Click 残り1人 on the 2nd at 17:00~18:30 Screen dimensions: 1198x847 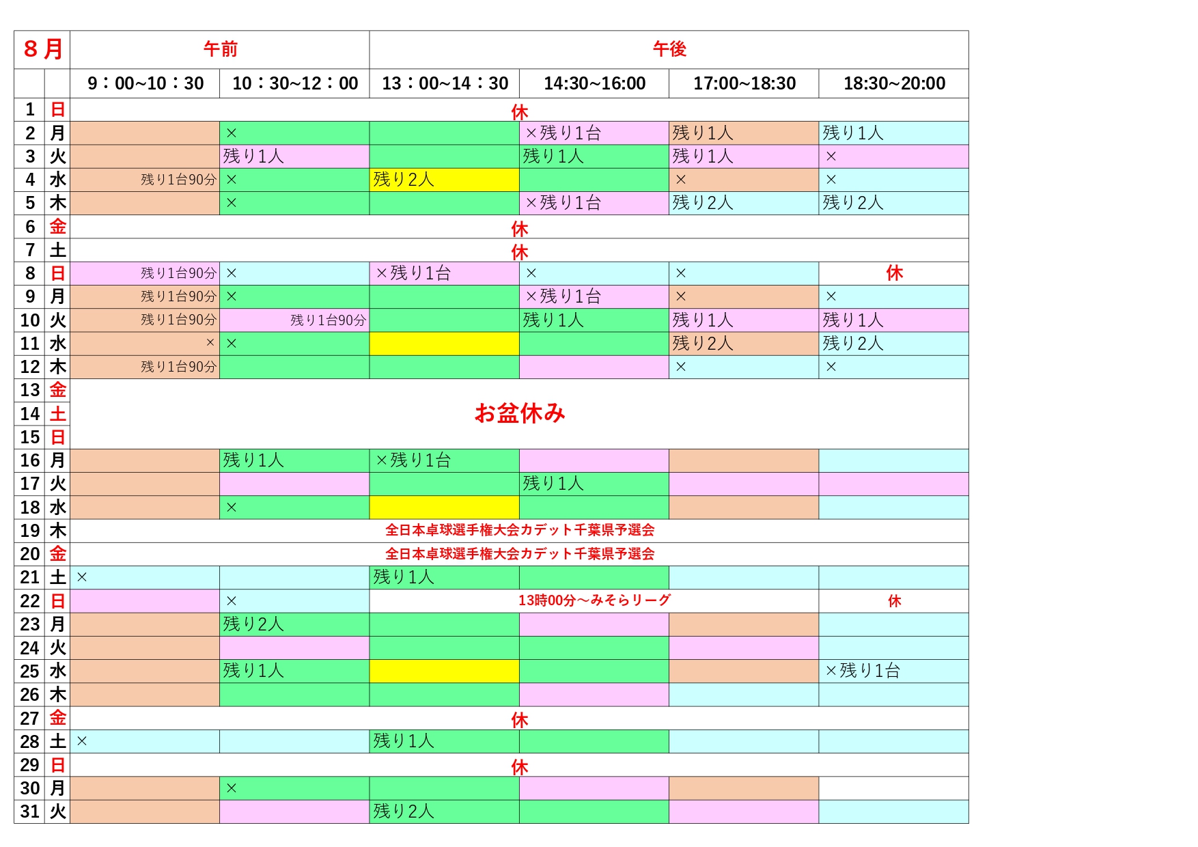tap(703, 133)
